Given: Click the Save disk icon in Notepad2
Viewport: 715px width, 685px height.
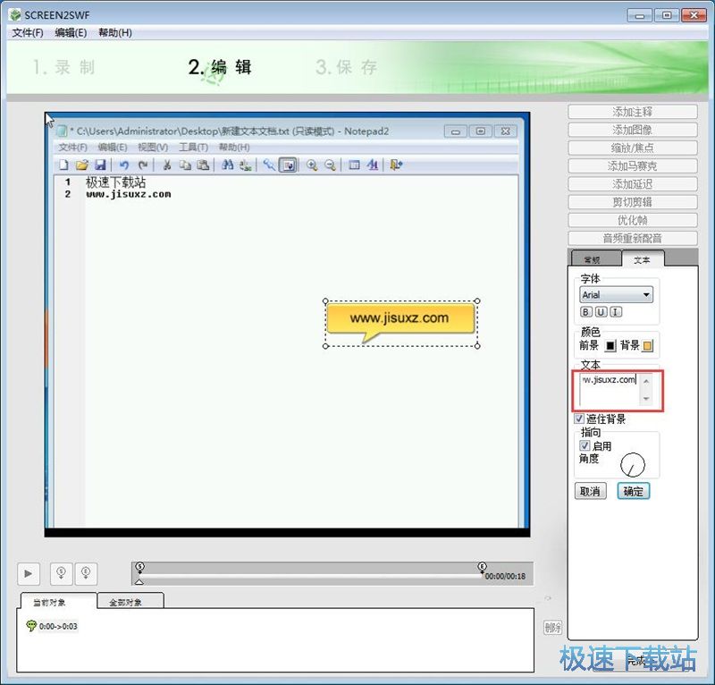Looking at the screenshot, I should [100, 165].
